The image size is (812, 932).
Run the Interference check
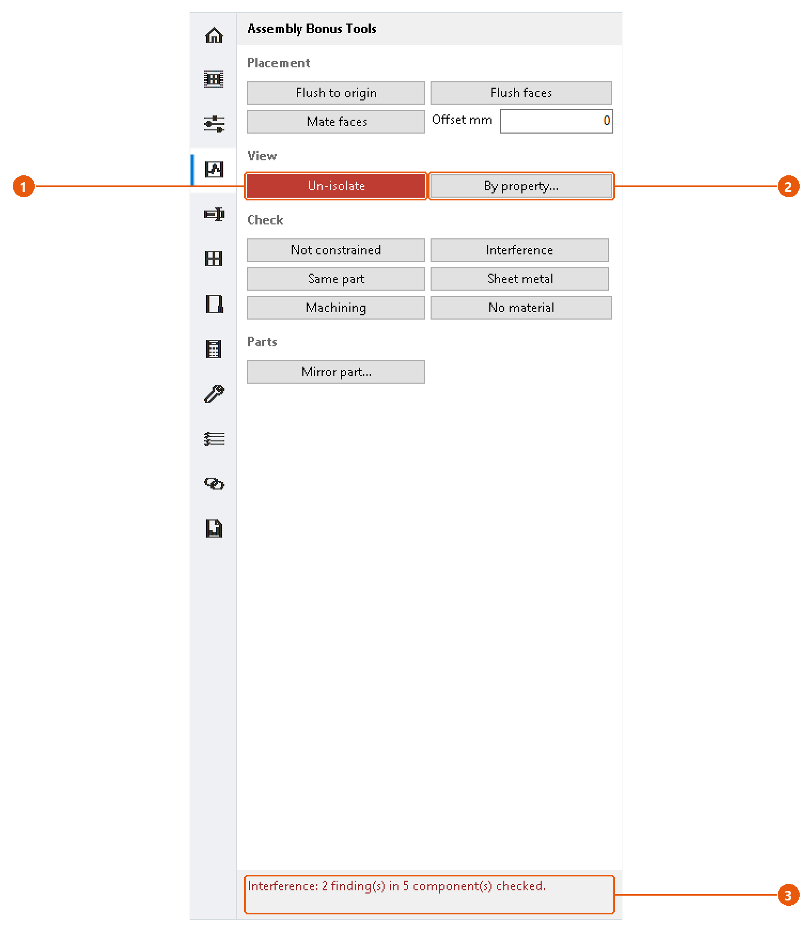[520, 250]
